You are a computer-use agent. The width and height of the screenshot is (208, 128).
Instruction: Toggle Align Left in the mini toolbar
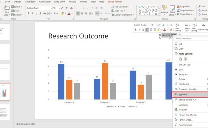pyautogui.click(x=147, y=30)
